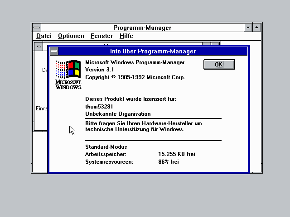This screenshot has width=290, height=217.
Task: Open the Fenster menu
Action: coord(101,36)
